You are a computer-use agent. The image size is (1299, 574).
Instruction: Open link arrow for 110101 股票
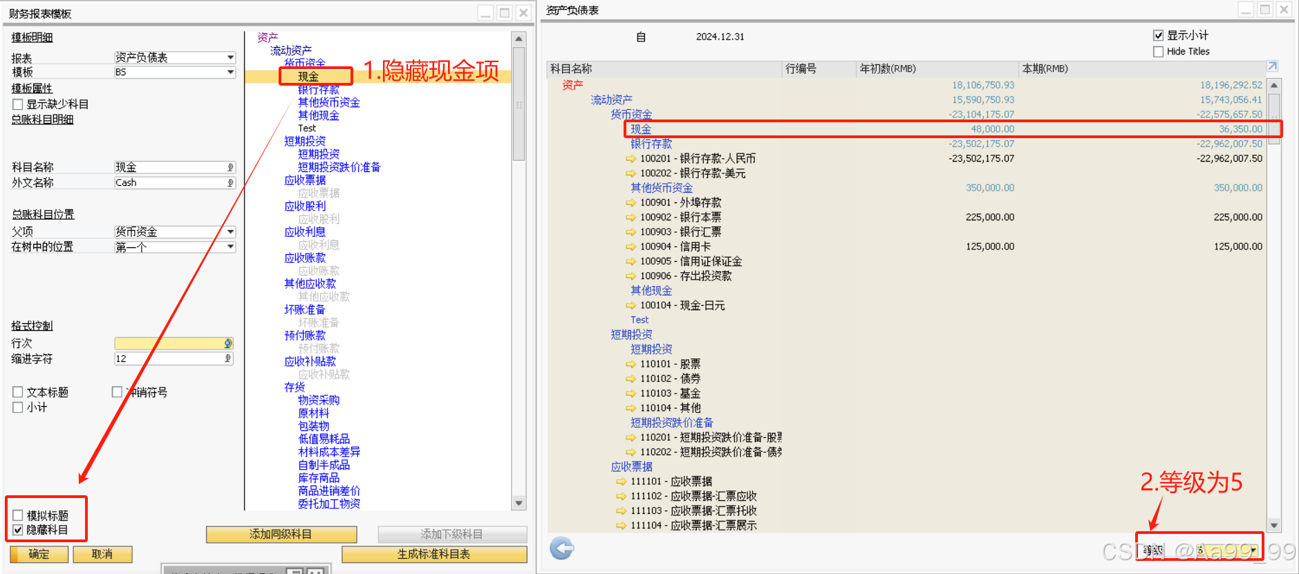pyautogui.click(x=630, y=364)
